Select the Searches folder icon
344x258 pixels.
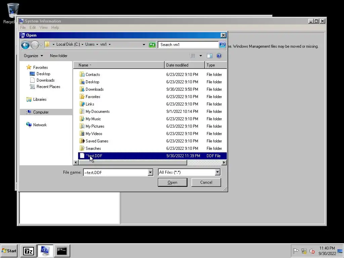pos(82,148)
